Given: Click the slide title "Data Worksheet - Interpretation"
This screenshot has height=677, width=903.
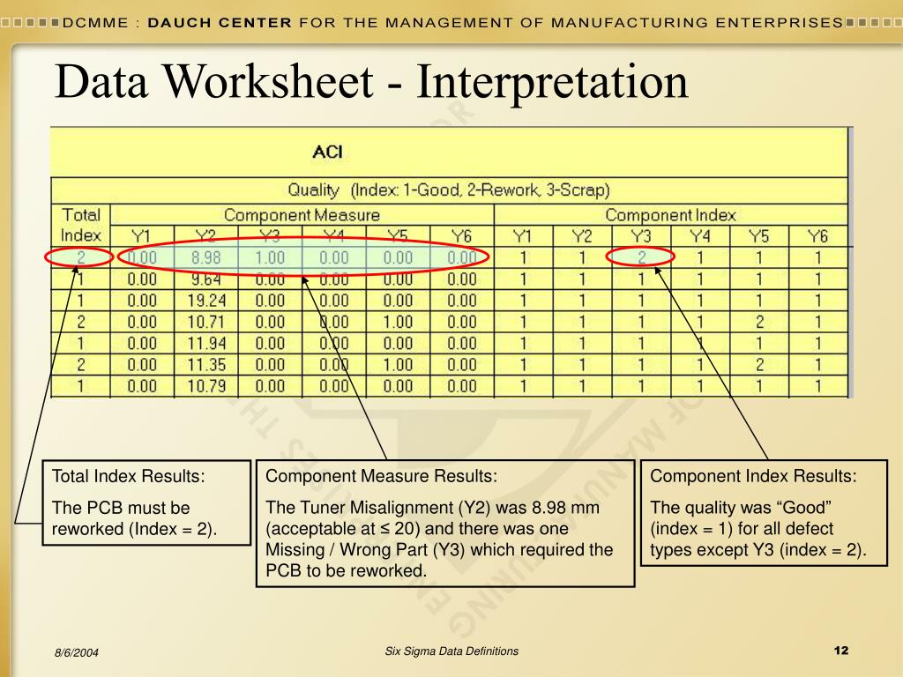Looking at the screenshot, I should 371,82.
